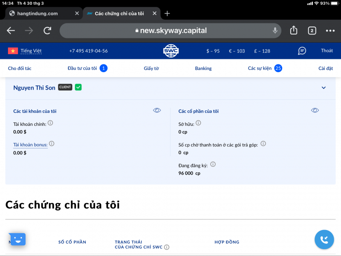
Task: Toggle visibility of Các tài khoản của tôi
Action: [157, 111]
